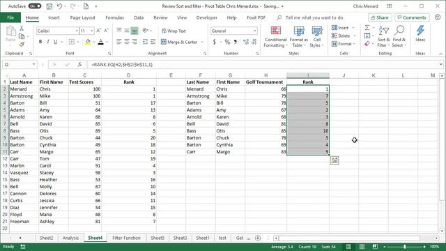The height and width of the screenshot is (251, 446).
Task: Apply Comma Style format
Action: pos(236,42)
